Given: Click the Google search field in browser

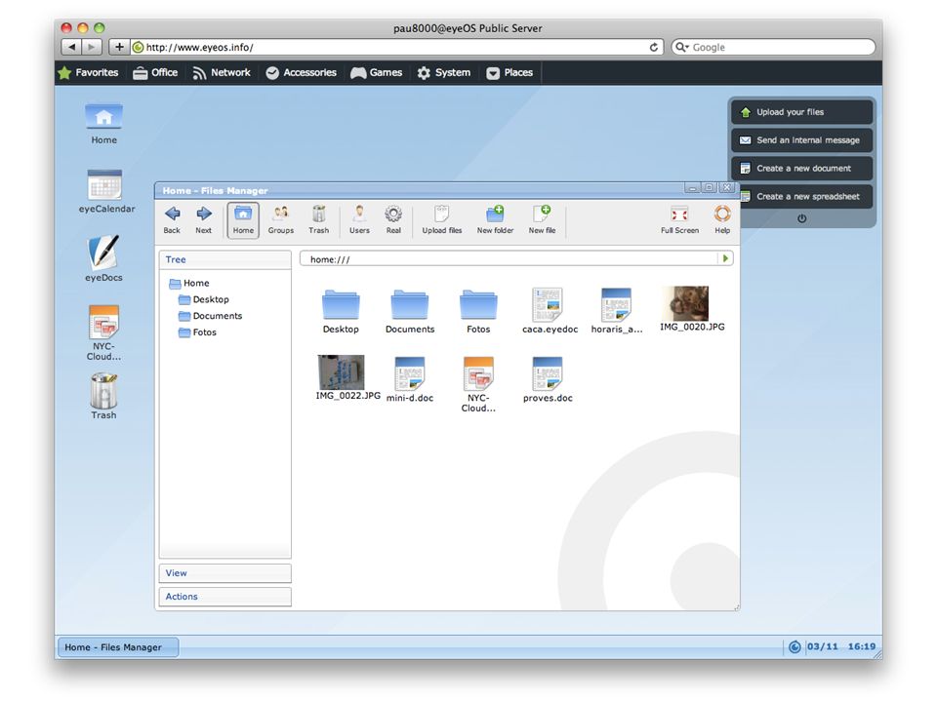Looking at the screenshot, I should pos(773,47).
